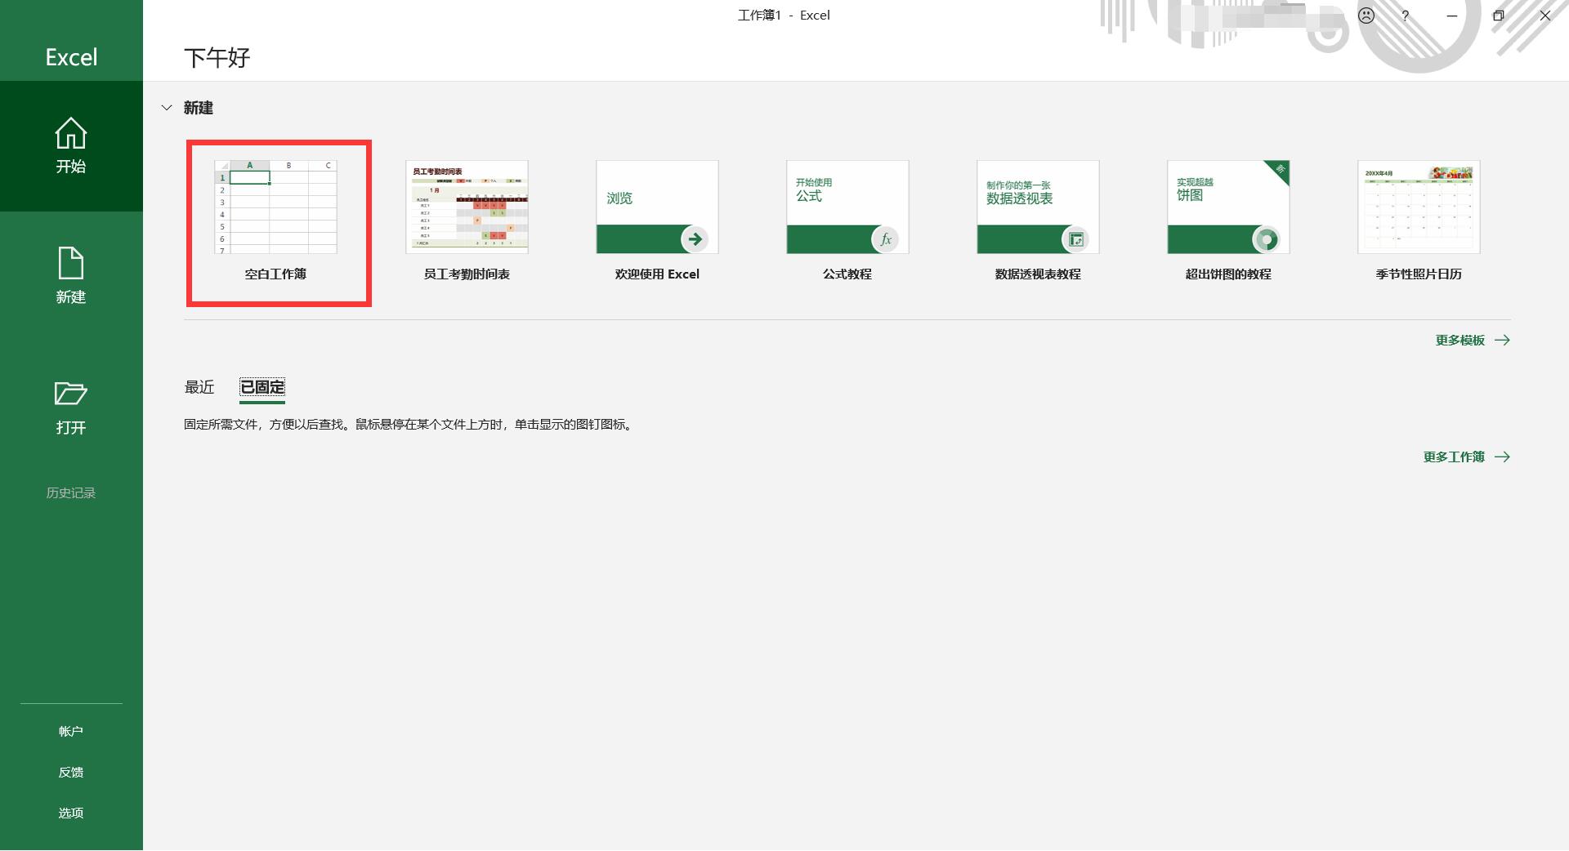
Task: Open the 更多模板 link
Action: pyautogui.click(x=1459, y=340)
